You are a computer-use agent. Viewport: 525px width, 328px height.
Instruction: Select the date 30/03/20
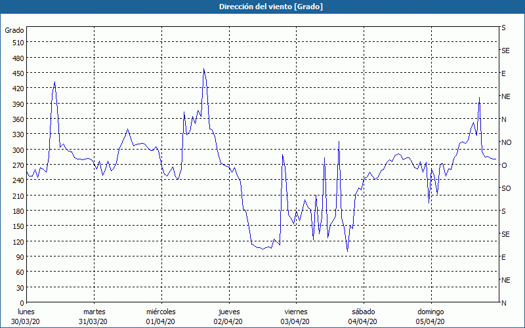pyautogui.click(x=26, y=321)
